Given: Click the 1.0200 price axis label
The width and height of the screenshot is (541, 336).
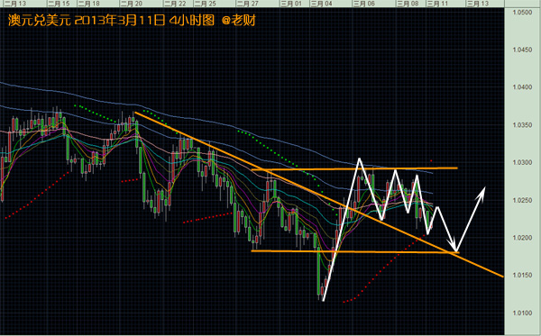Looking at the screenshot, I should tap(522, 238).
